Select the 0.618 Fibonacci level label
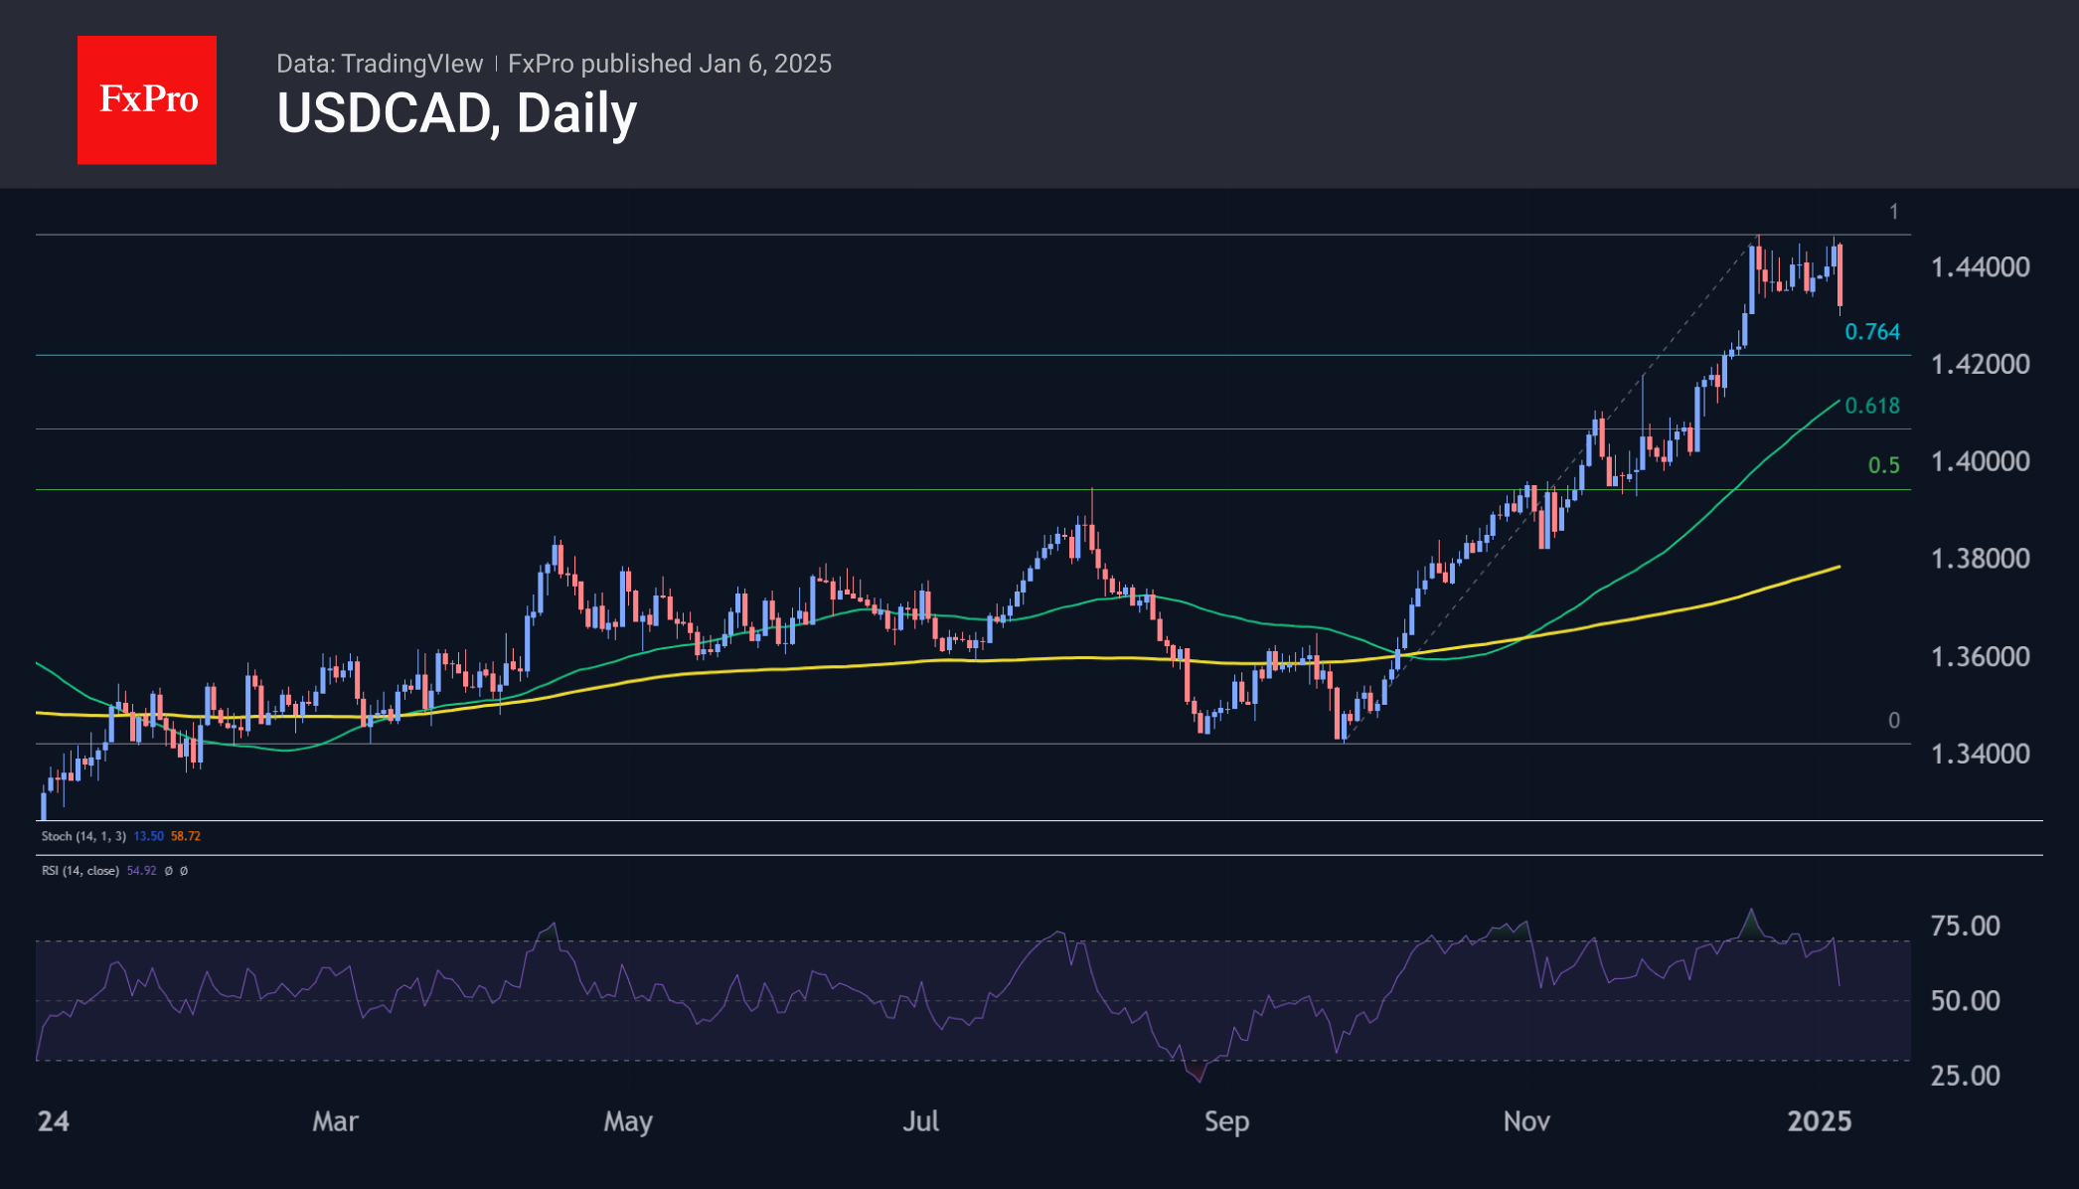Screen dimensions: 2079x1189 click(x=1871, y=406)
